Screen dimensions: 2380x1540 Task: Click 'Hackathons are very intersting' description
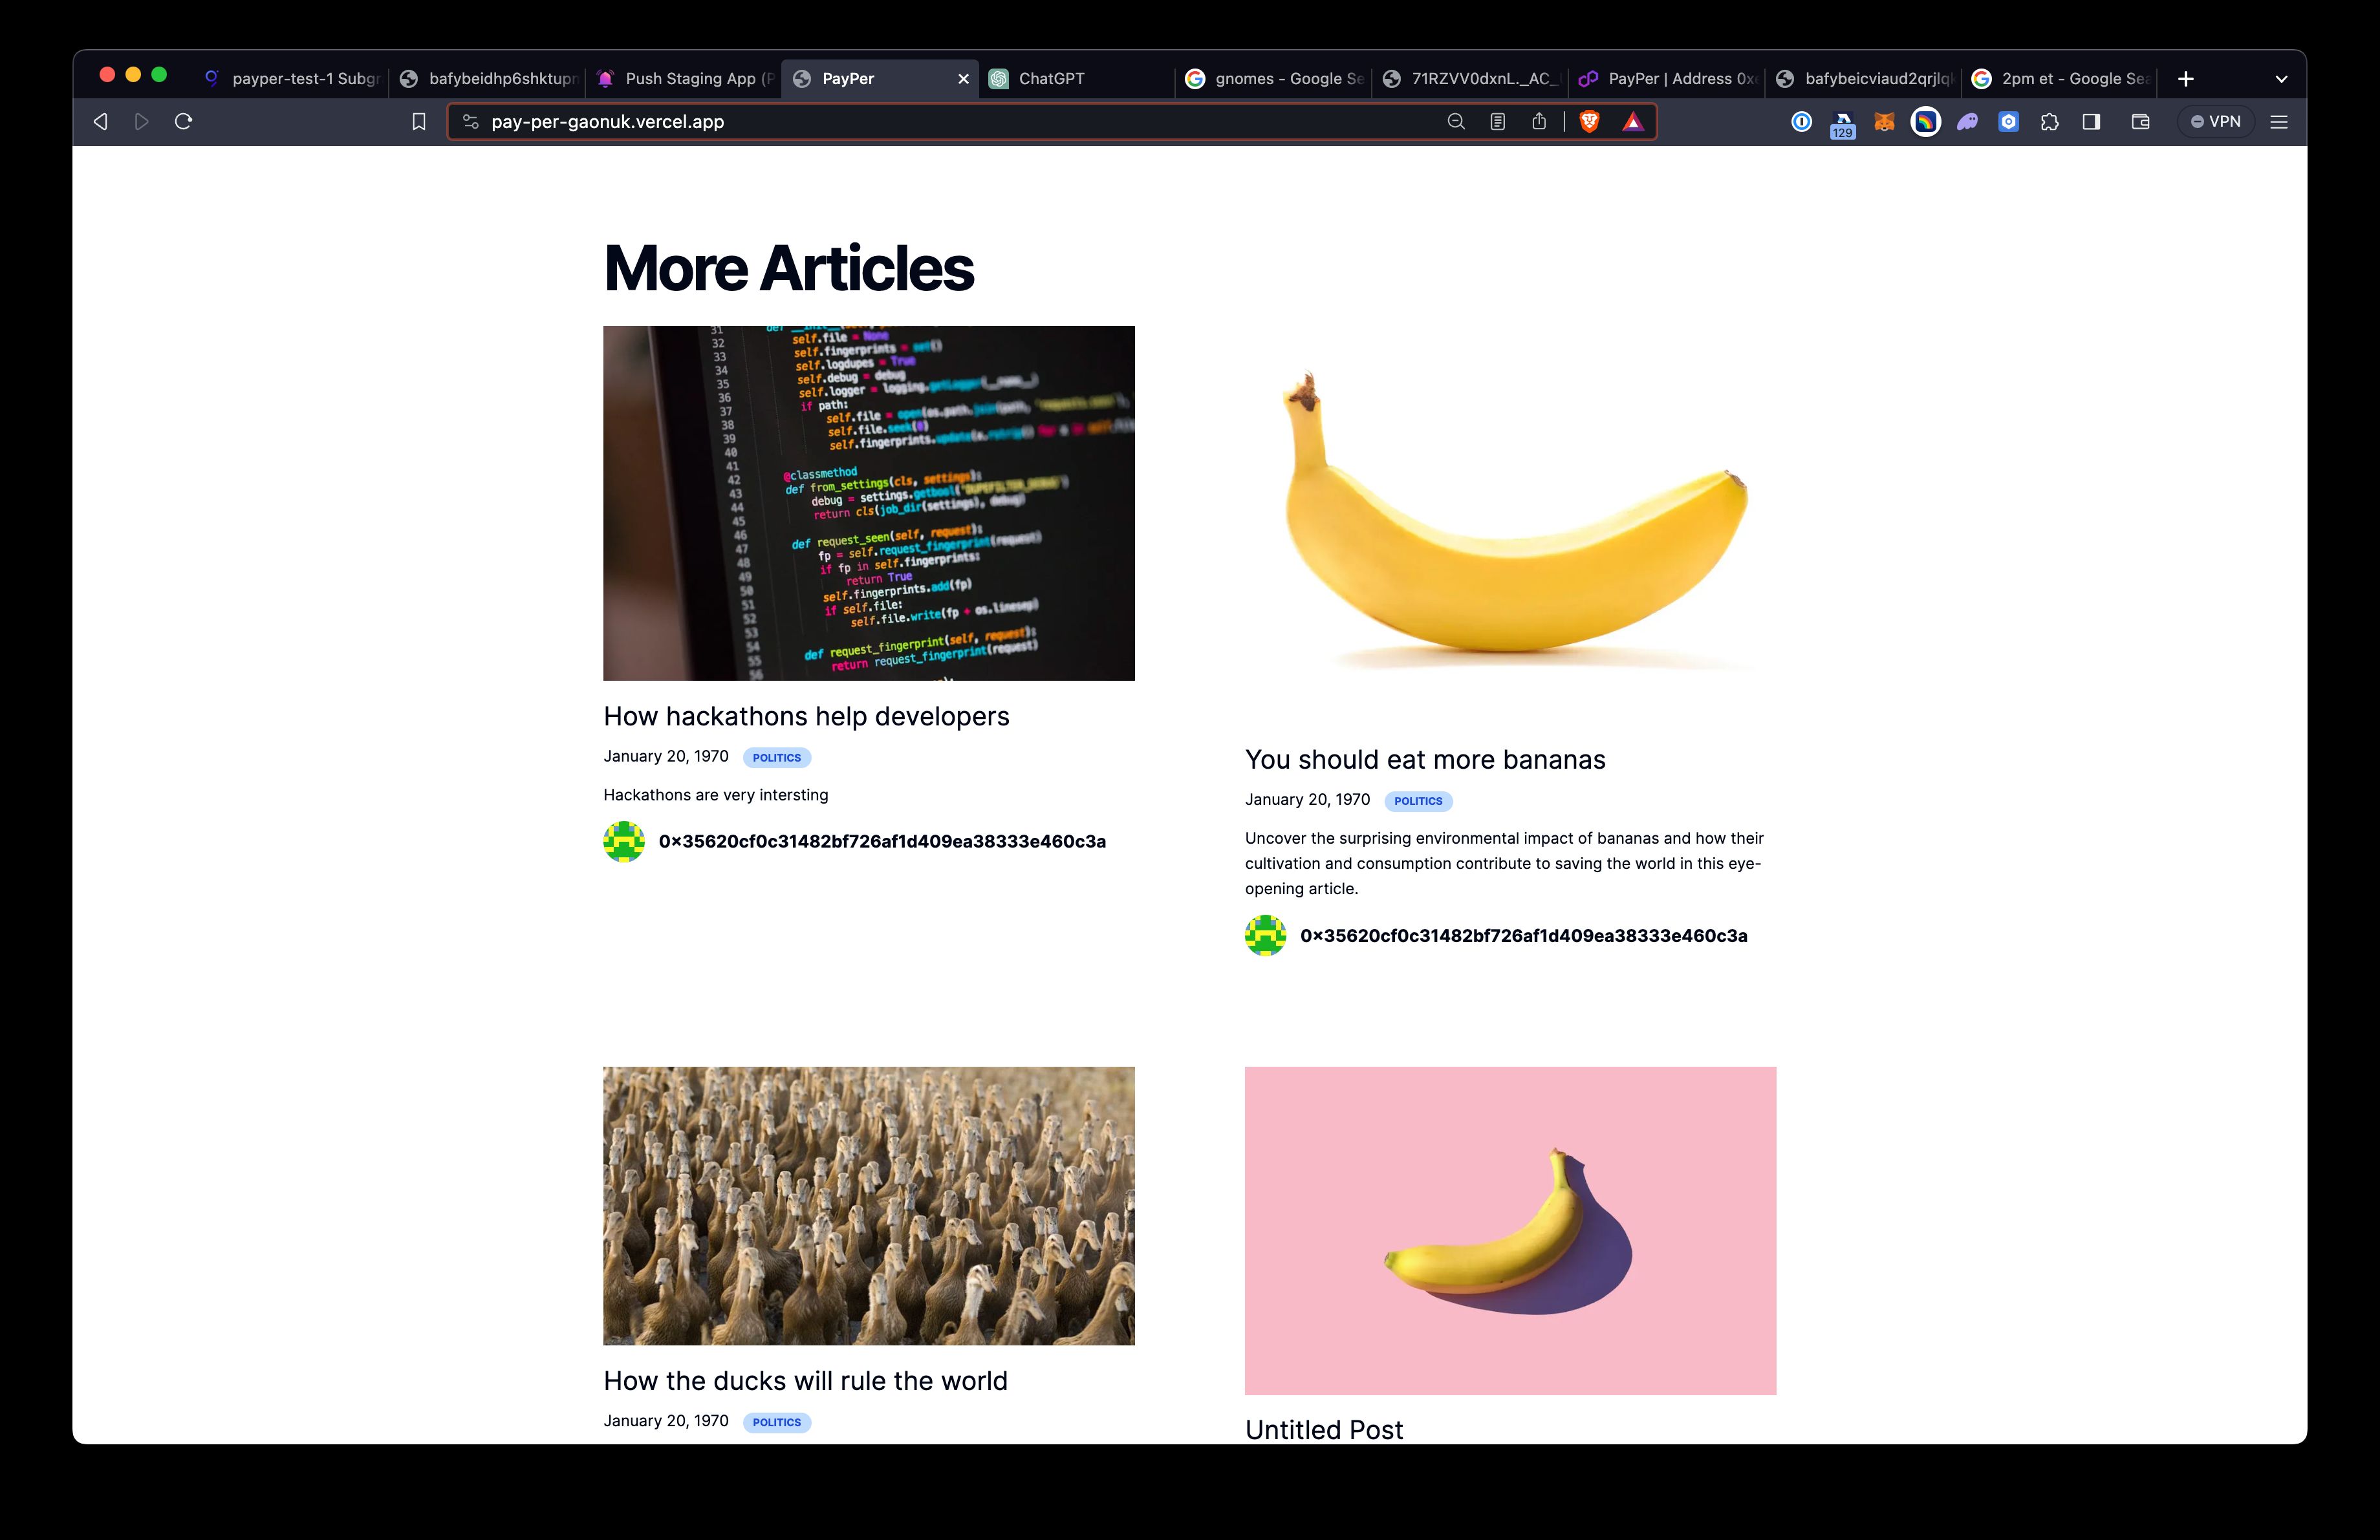[x=716, y=795]
